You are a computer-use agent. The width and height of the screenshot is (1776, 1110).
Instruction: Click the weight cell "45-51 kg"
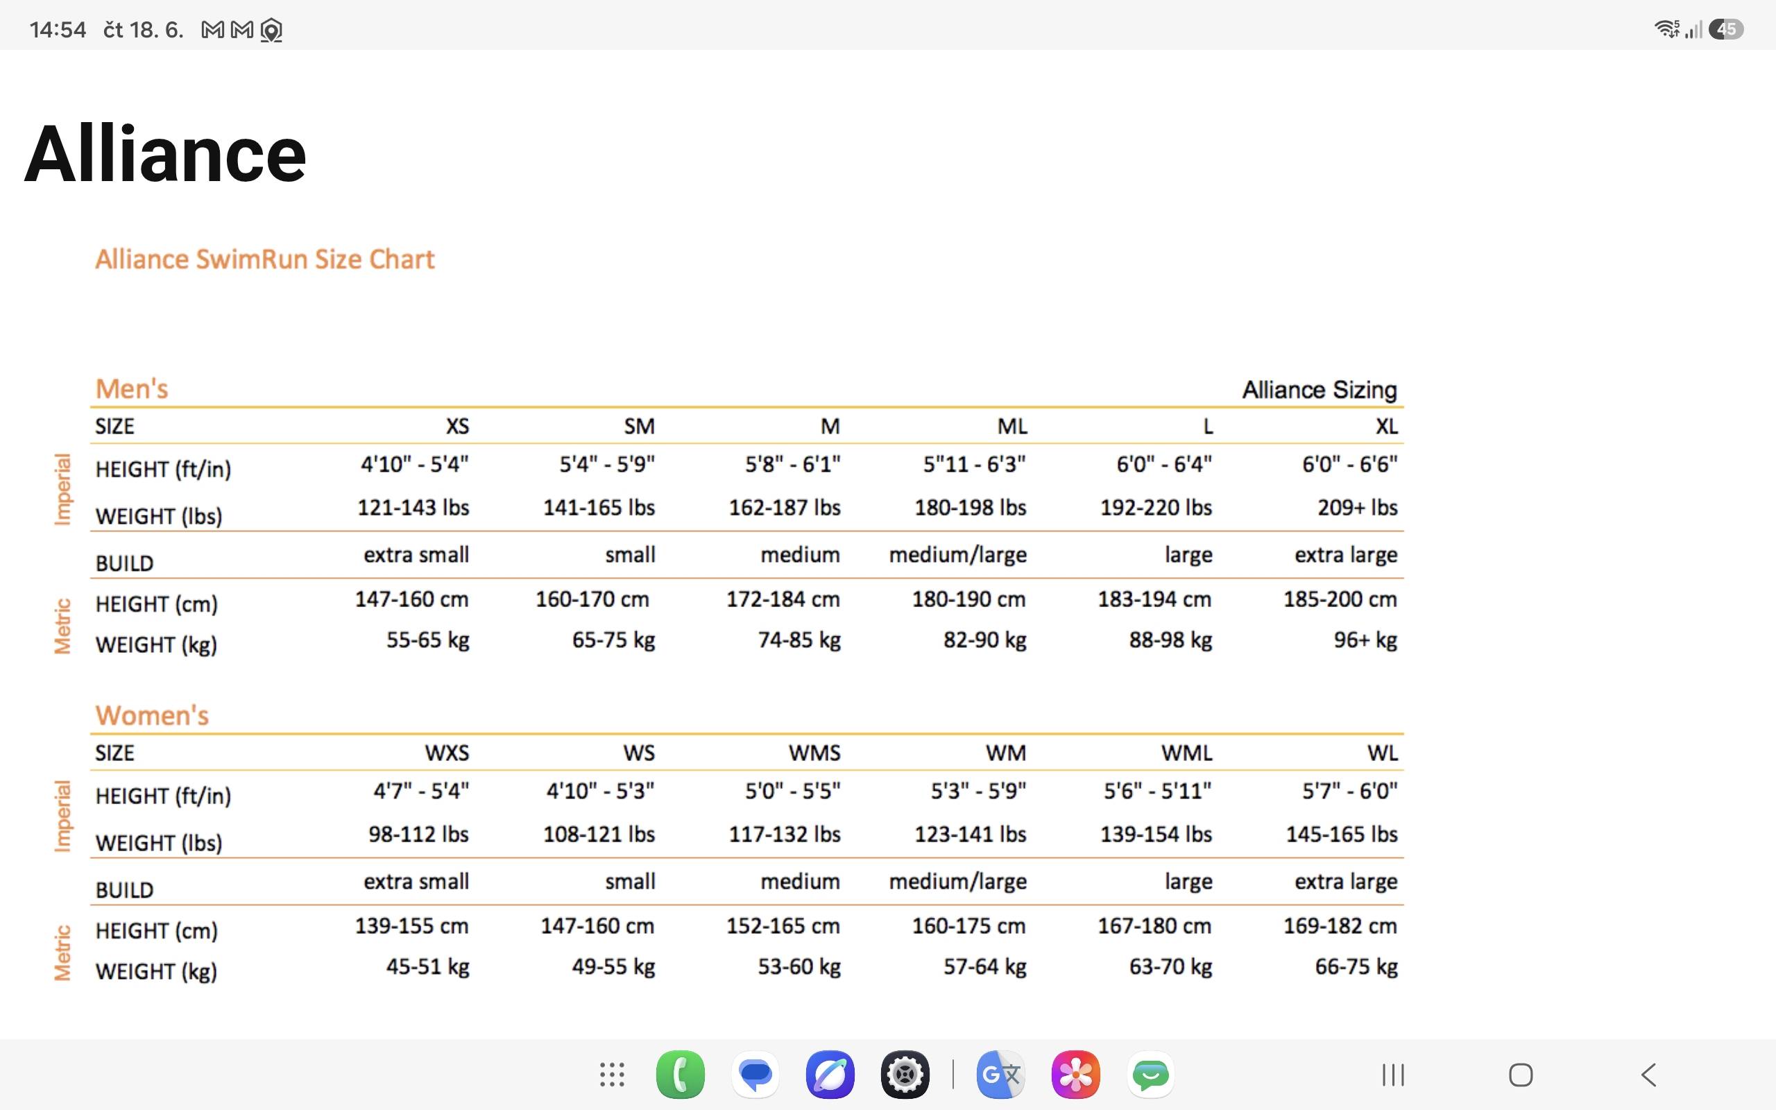point(428,967)
